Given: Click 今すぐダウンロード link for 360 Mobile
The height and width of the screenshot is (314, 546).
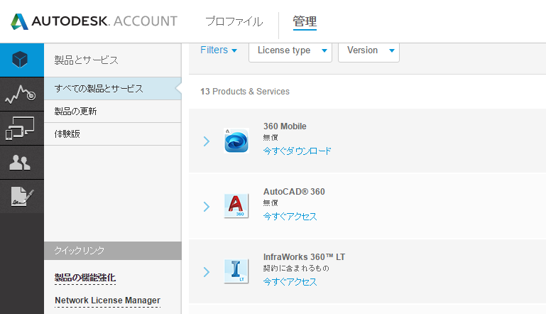Looking at the screenshot, I should pos(297,151).
